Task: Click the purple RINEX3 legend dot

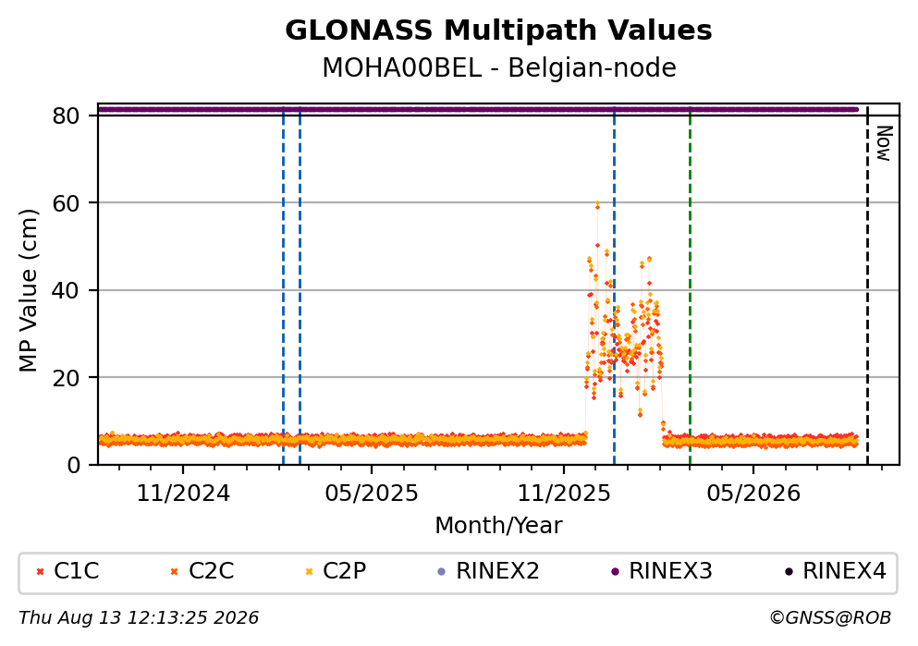Action: (615, 571)
